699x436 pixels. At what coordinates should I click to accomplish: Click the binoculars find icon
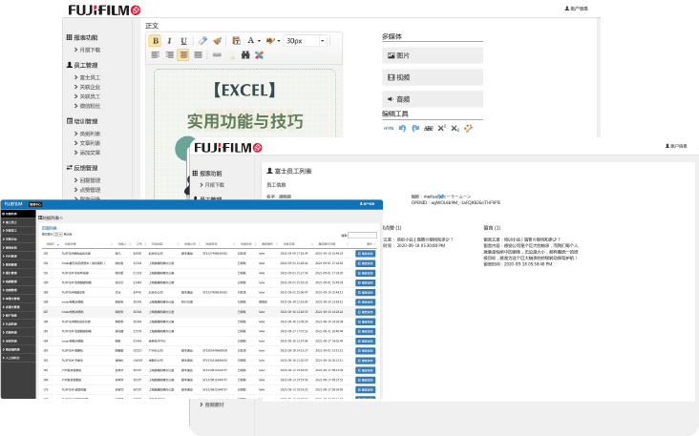(x=245, y=55)
